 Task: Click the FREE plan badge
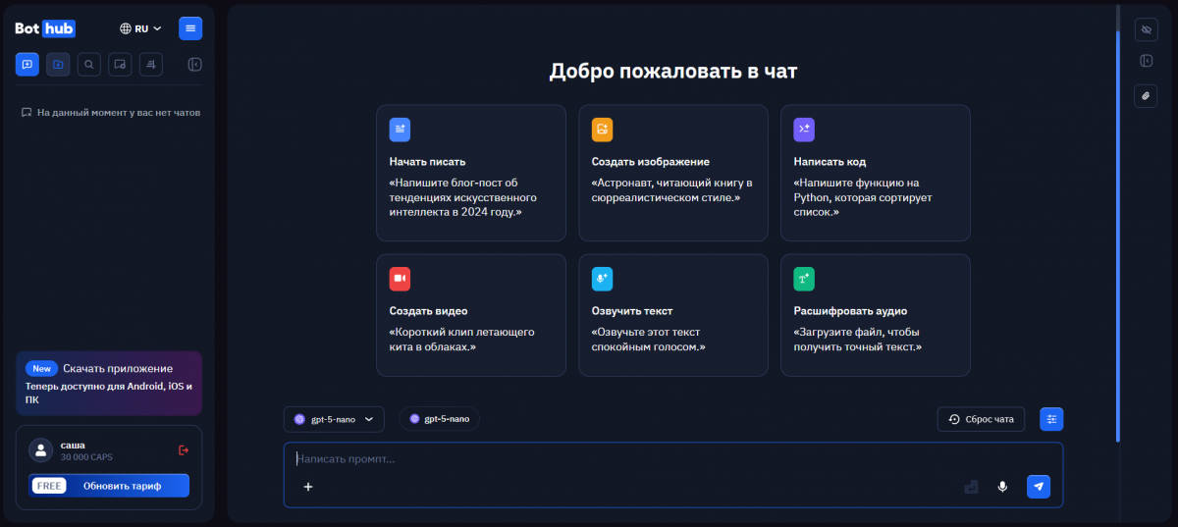tap(49, 486)
